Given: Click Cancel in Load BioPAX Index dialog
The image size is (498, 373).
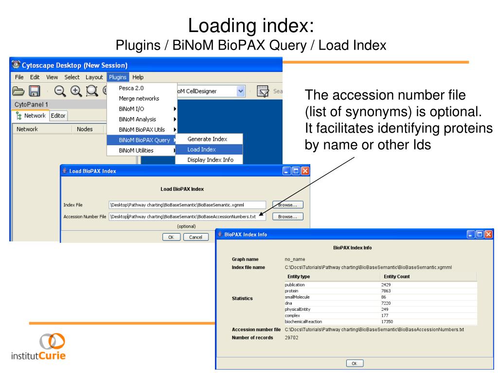Looking at the screenshot, I should tap(196, 237).
